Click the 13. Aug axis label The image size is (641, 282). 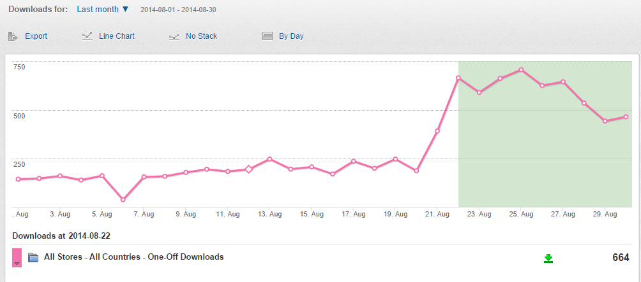click(x=269, y=213)
